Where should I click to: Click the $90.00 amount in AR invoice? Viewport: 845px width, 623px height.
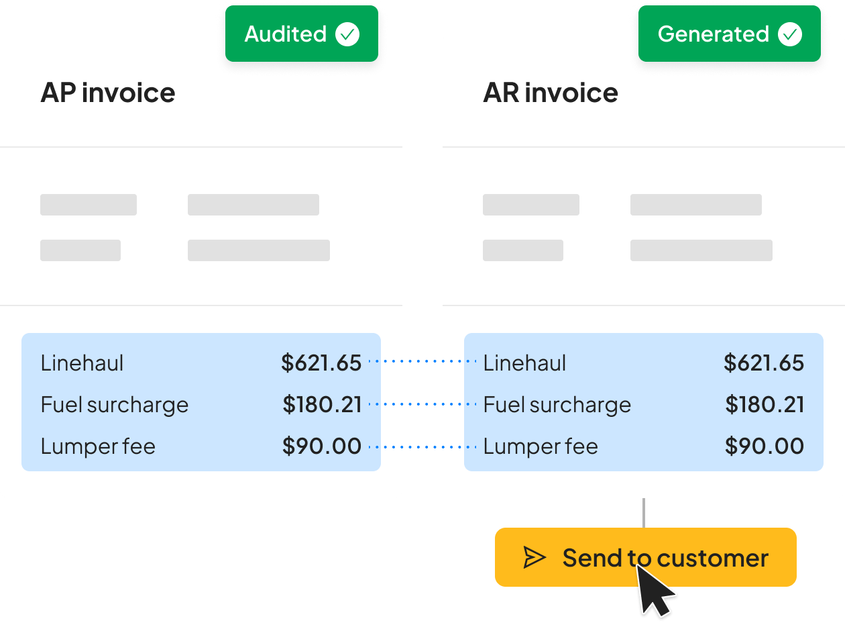765,446
